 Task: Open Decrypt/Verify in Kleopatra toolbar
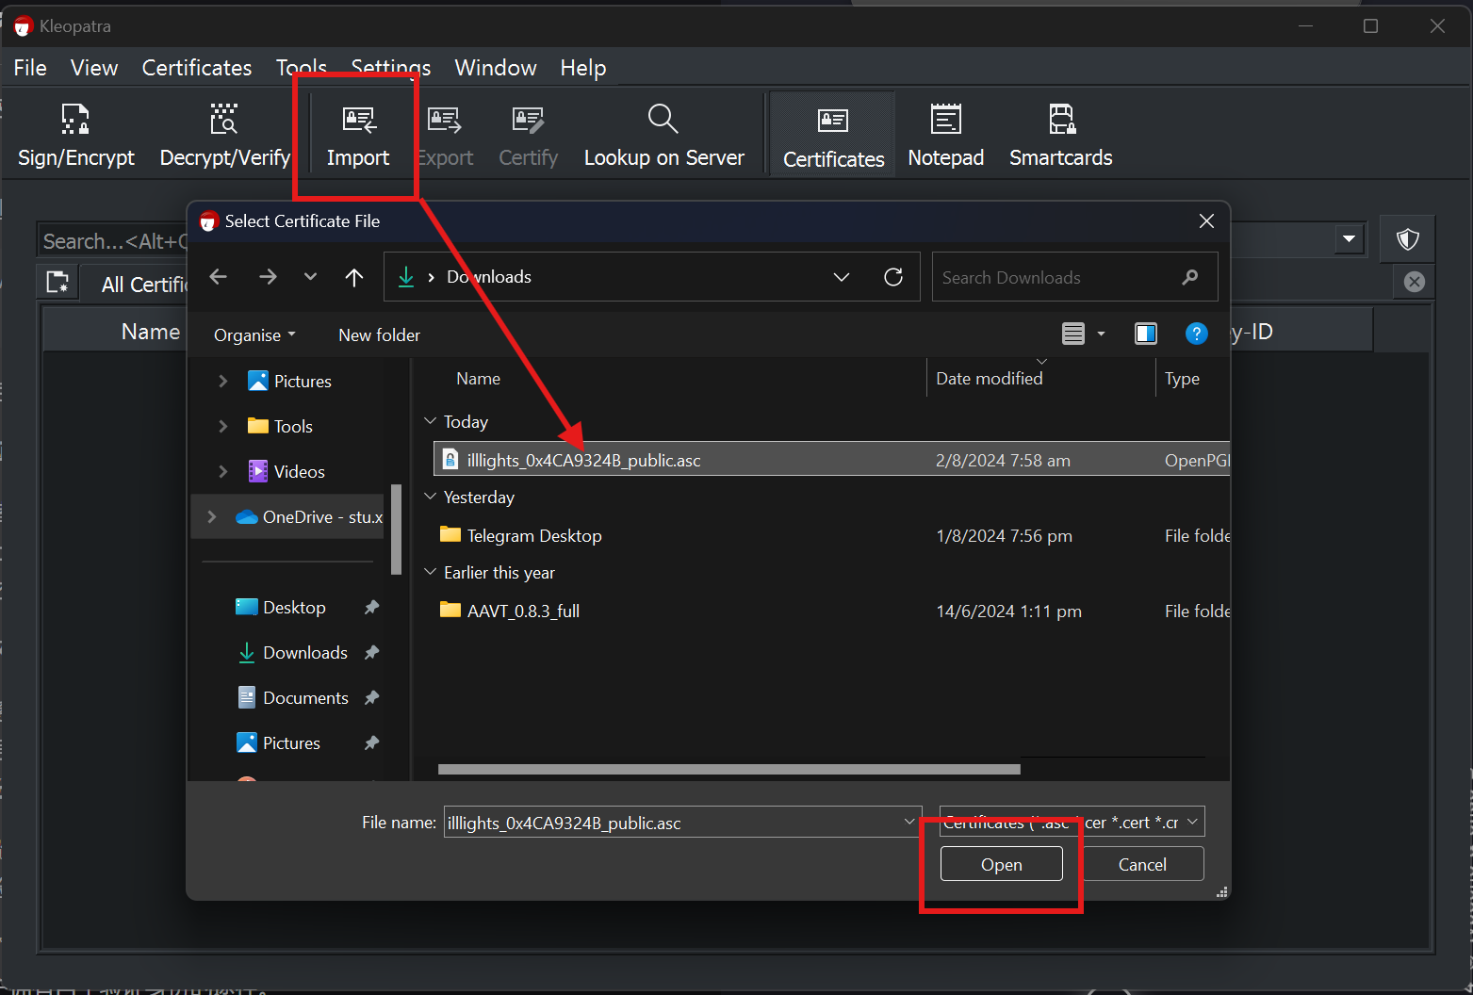tap(224, 137)
